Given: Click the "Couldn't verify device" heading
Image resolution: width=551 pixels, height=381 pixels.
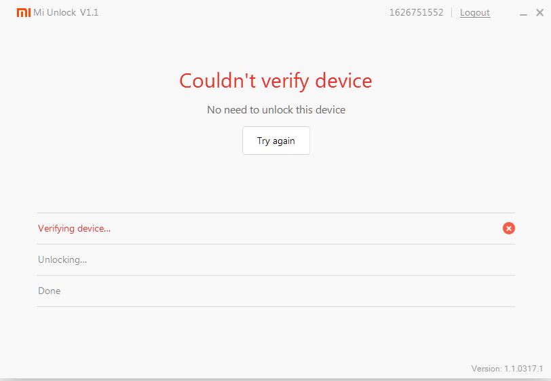Looking at the screenshot, I should pyautogui.click(x=275, y=81).
